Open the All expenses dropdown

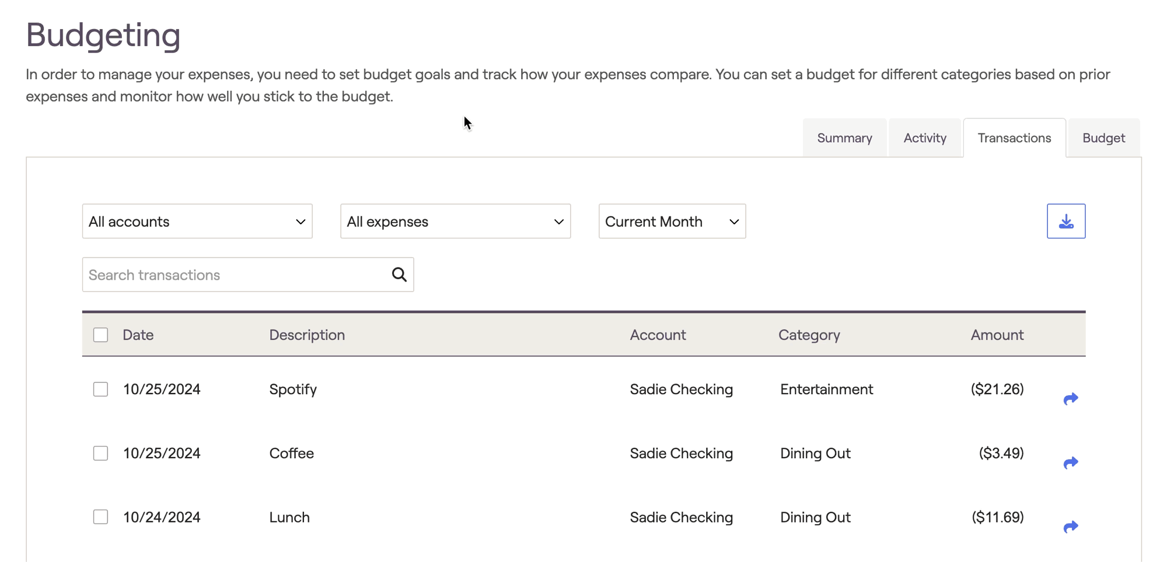click(455, 221)
